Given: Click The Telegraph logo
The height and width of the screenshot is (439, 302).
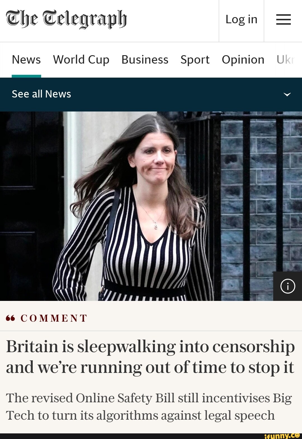Looking at the screenshot, I should (67, 19).
